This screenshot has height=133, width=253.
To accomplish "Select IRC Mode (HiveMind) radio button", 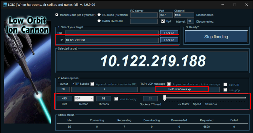I will pos(99,15).
